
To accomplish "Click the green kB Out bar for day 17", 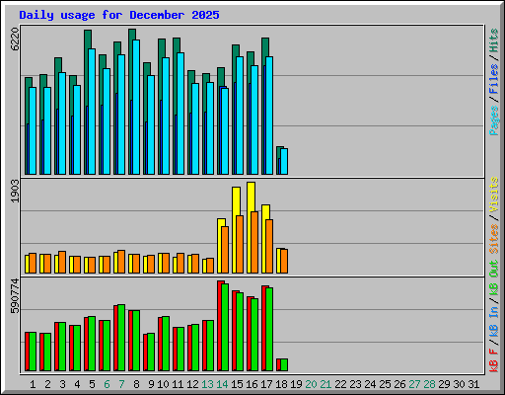I will pyautogui.click(x=269, y=329).
